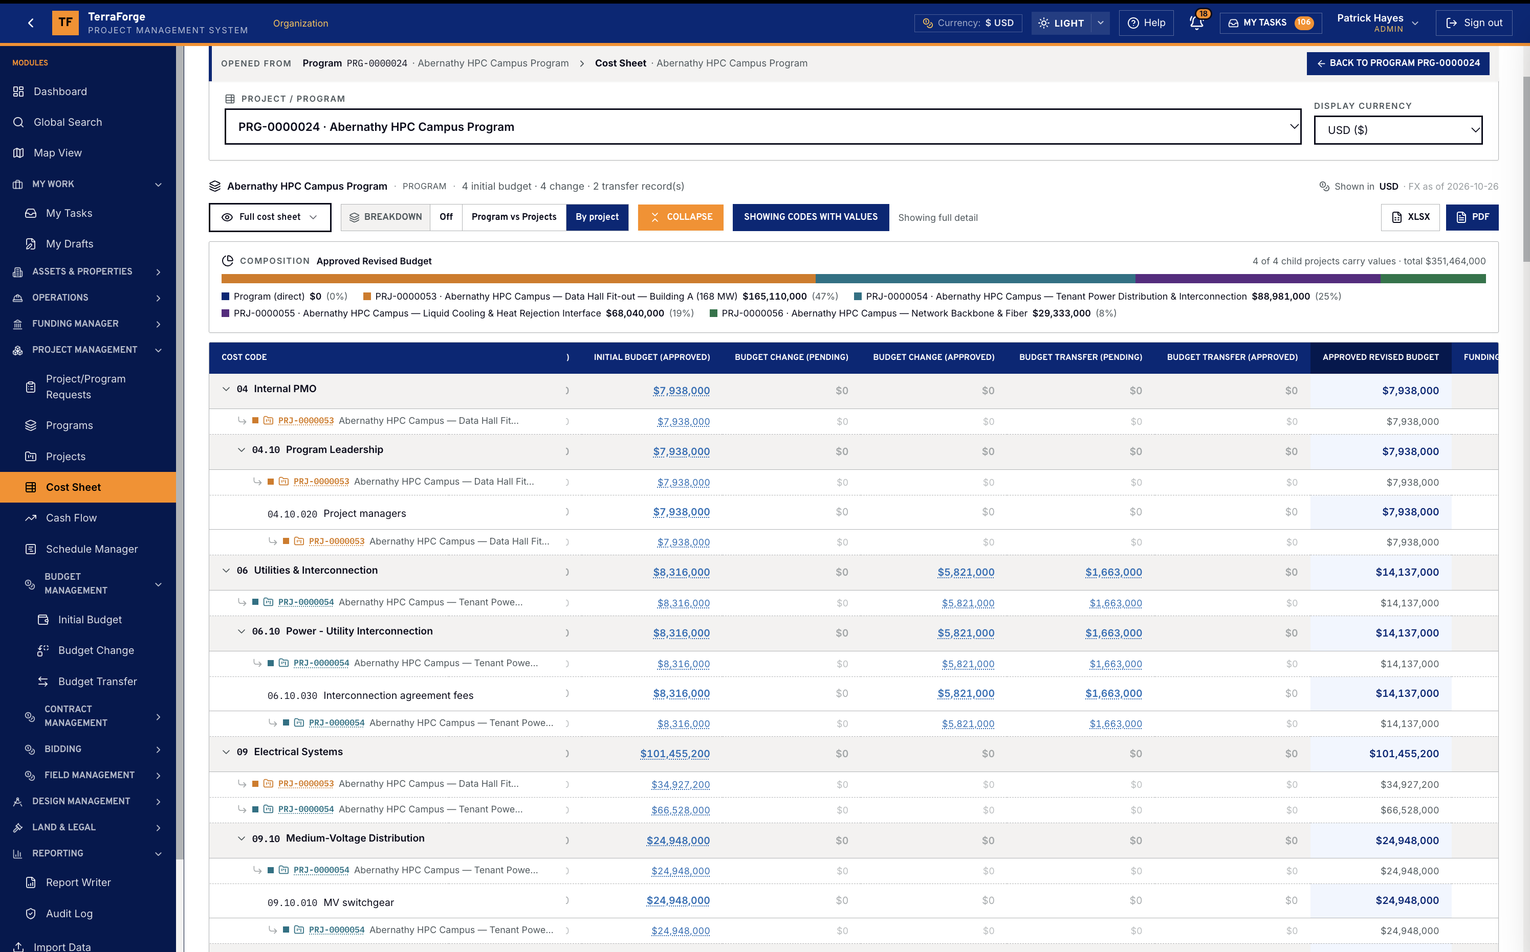The image size is (1530, 952).
Task: Collapse the 09.10 Medium-Voltage Distribution row
Action: point(242,838)
